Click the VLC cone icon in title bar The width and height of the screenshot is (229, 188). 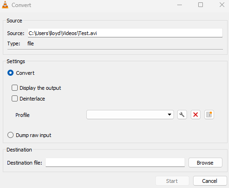coord(5,5)
